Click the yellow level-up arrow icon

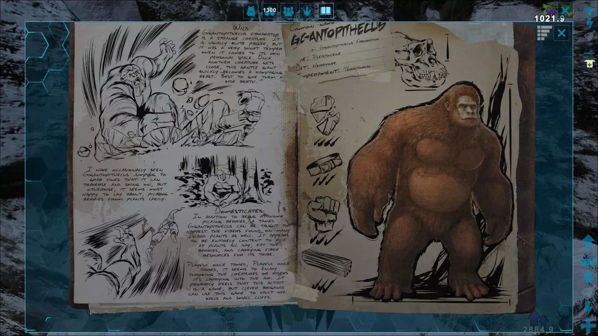589,65
